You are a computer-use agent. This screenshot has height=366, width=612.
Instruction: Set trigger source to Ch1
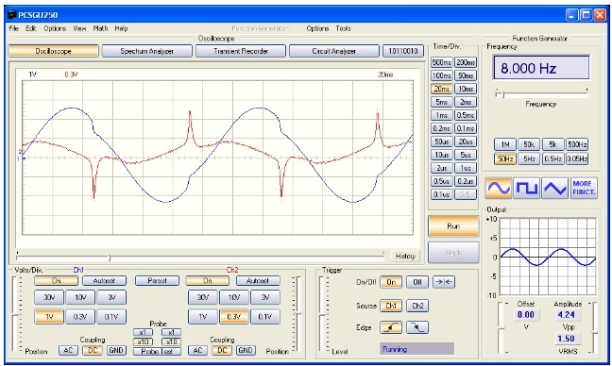(391, 306)
